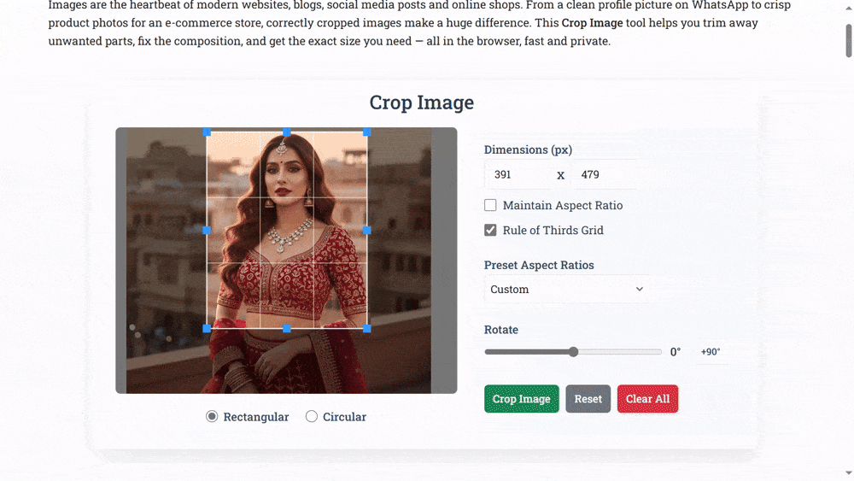Image resolution: width=854 pixels, height=481 pixels.
Task: Click left-middle crop handle
Action: (x=207, y=231)
